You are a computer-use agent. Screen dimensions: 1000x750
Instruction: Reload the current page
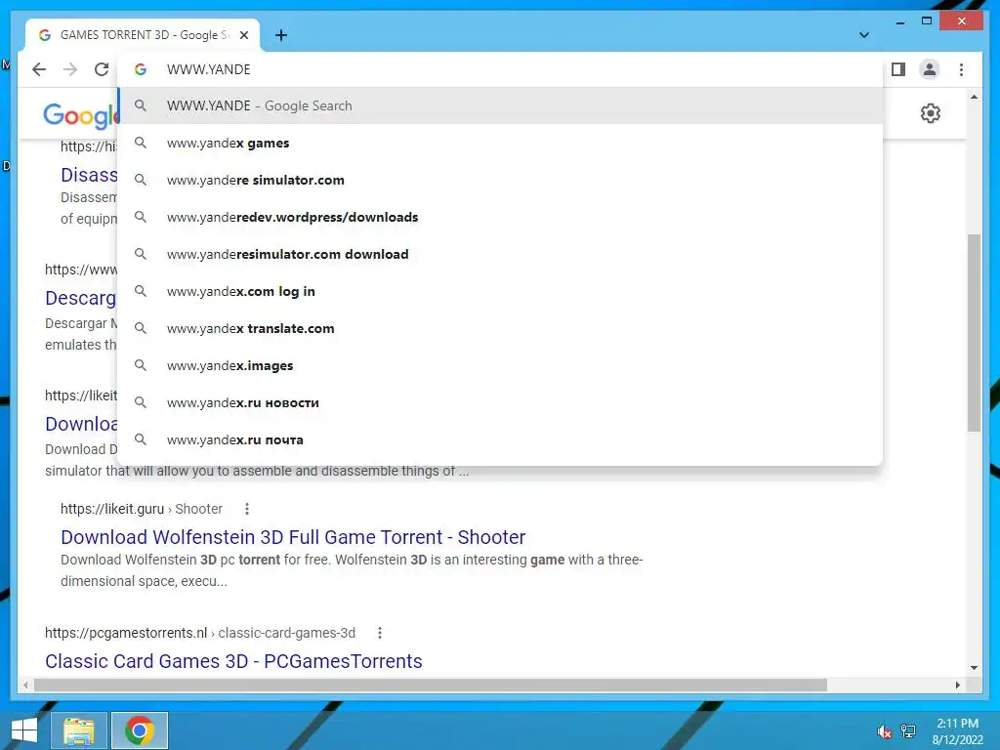point(102,69)
